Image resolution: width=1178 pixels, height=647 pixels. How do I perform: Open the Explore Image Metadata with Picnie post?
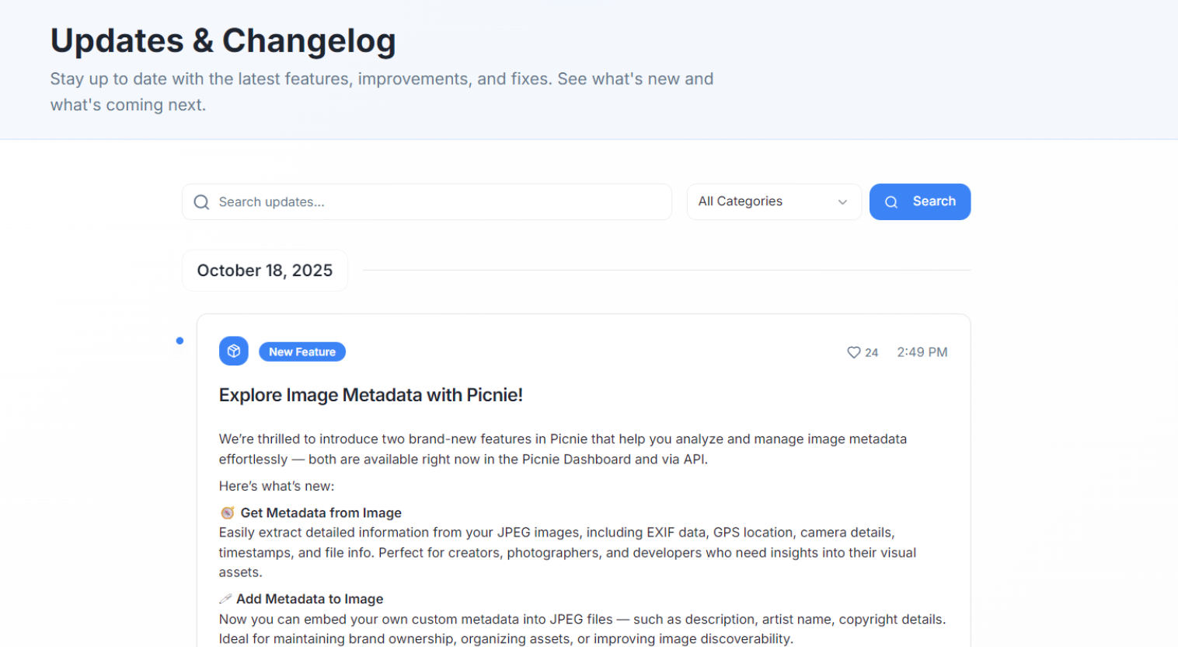[x=371, y=395]
